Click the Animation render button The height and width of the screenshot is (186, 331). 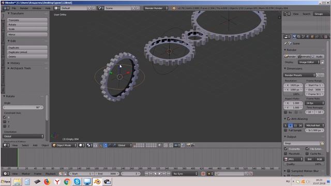point(304,56)
